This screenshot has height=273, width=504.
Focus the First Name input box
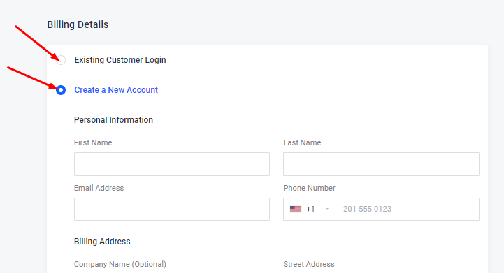[172, 164]
